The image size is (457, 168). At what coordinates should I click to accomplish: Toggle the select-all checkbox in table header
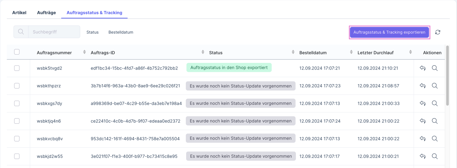(x=17, y=52)
